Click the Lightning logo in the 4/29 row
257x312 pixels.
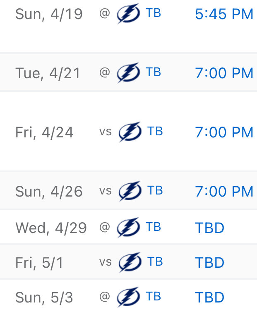pos(128,228)
